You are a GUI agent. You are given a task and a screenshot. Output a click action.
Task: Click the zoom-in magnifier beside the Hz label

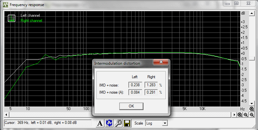click(252, 109)
